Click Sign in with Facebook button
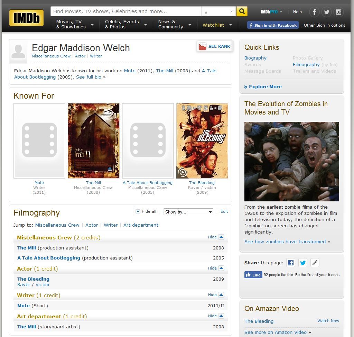Image resolution: width=354 pixels, height=337 pixels. 273,25
